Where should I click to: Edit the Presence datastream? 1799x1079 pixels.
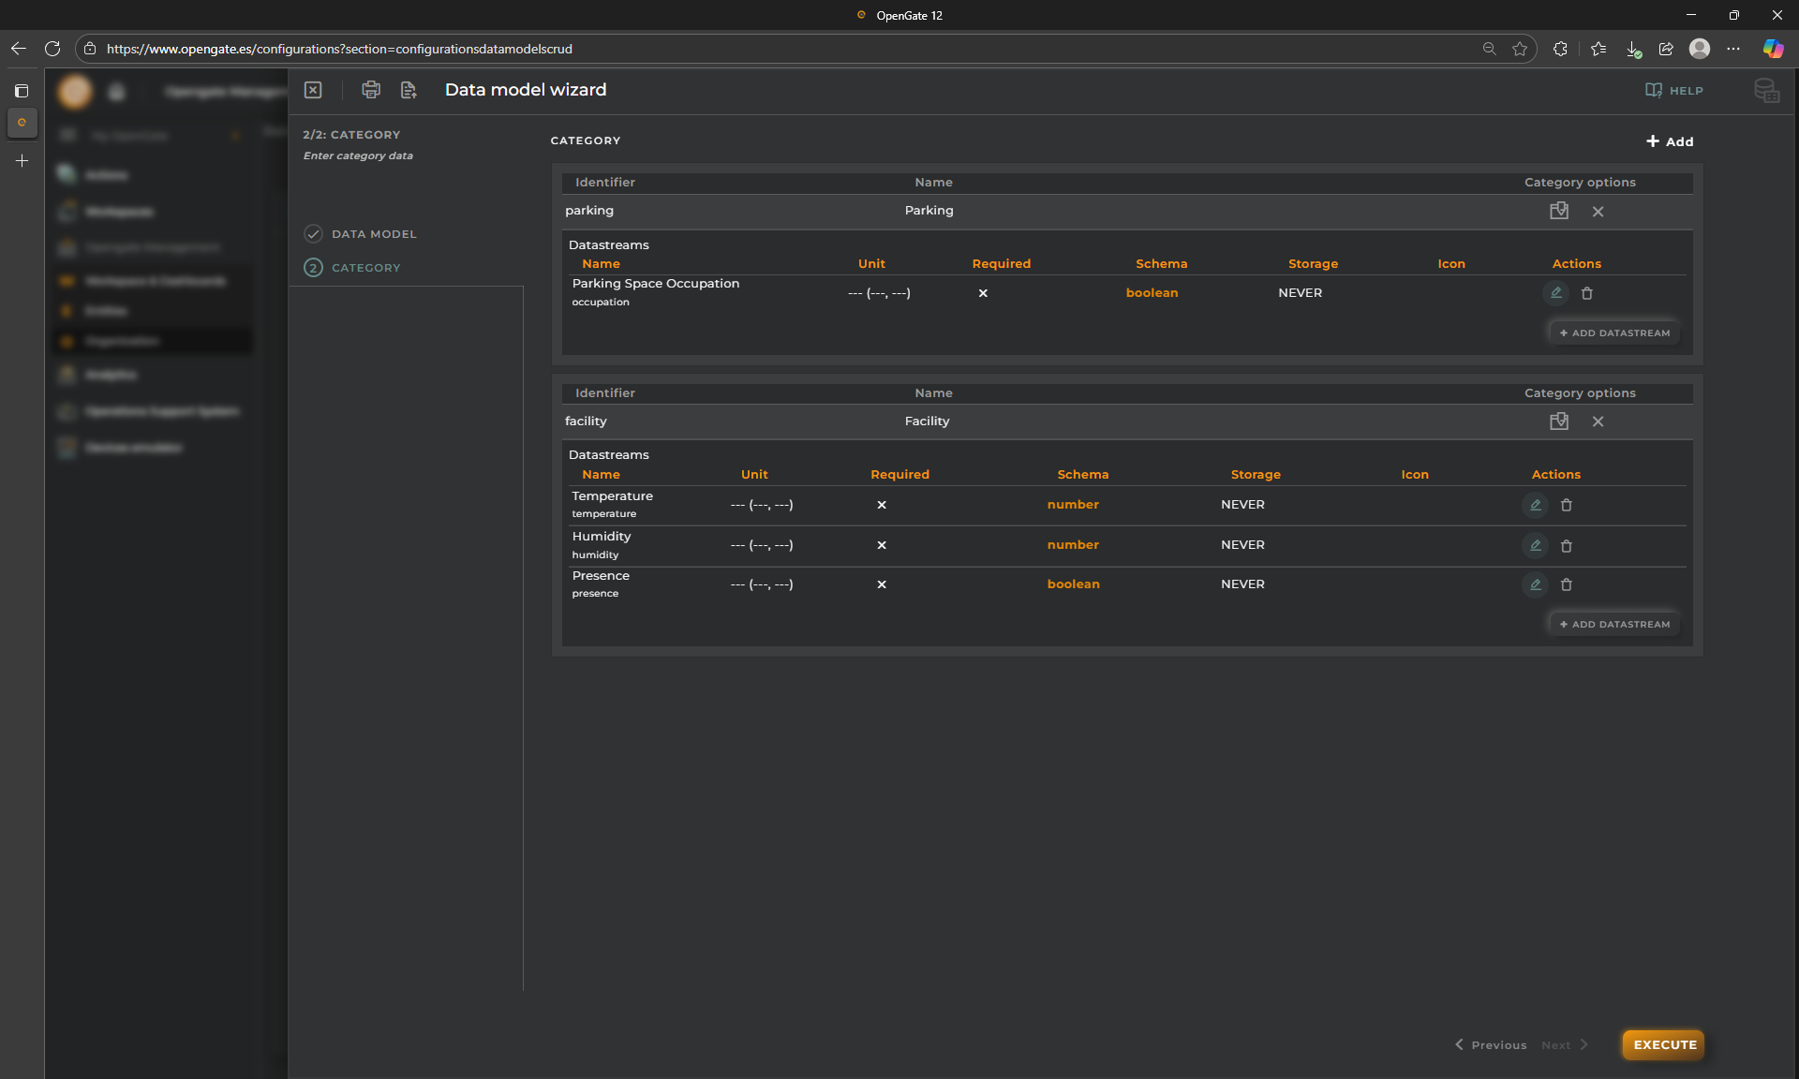point(1535,584)
